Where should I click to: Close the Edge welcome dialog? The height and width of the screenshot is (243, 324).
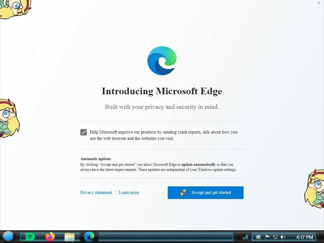point(318,3)
